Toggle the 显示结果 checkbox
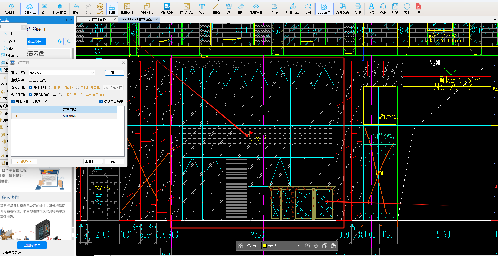 point(13,102)
